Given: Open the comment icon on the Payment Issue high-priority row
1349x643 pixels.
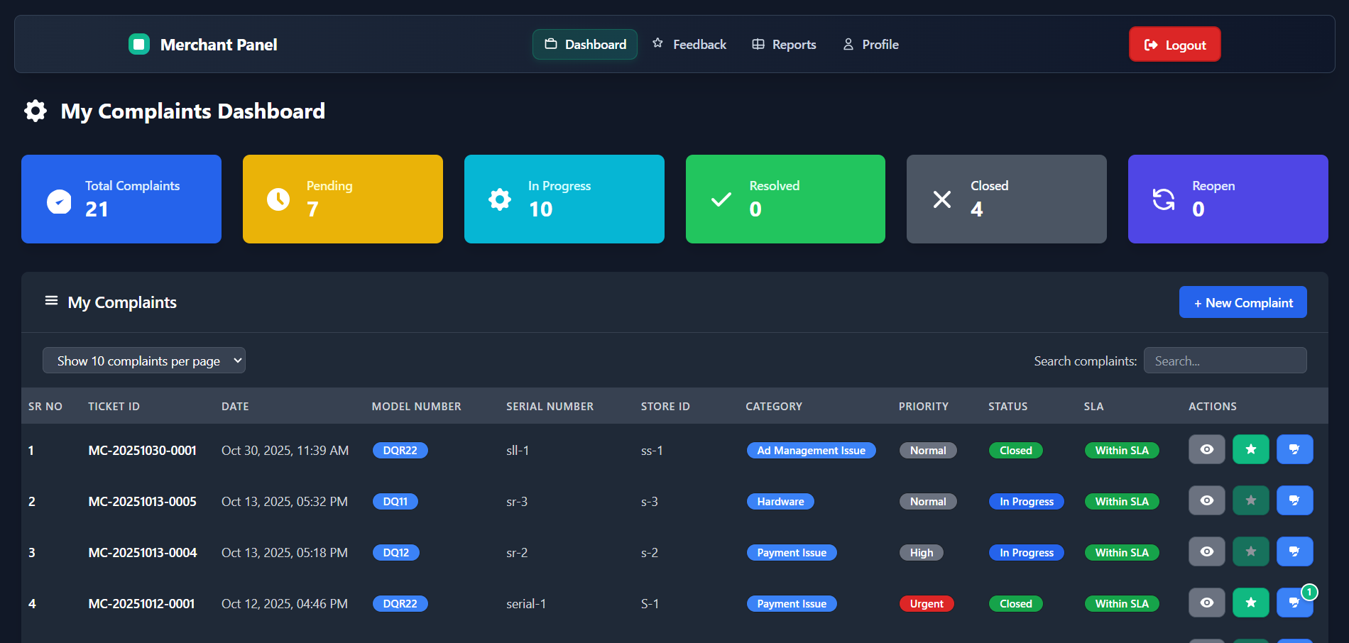Looking at the screenshot, I should (x=1294, y=551).
